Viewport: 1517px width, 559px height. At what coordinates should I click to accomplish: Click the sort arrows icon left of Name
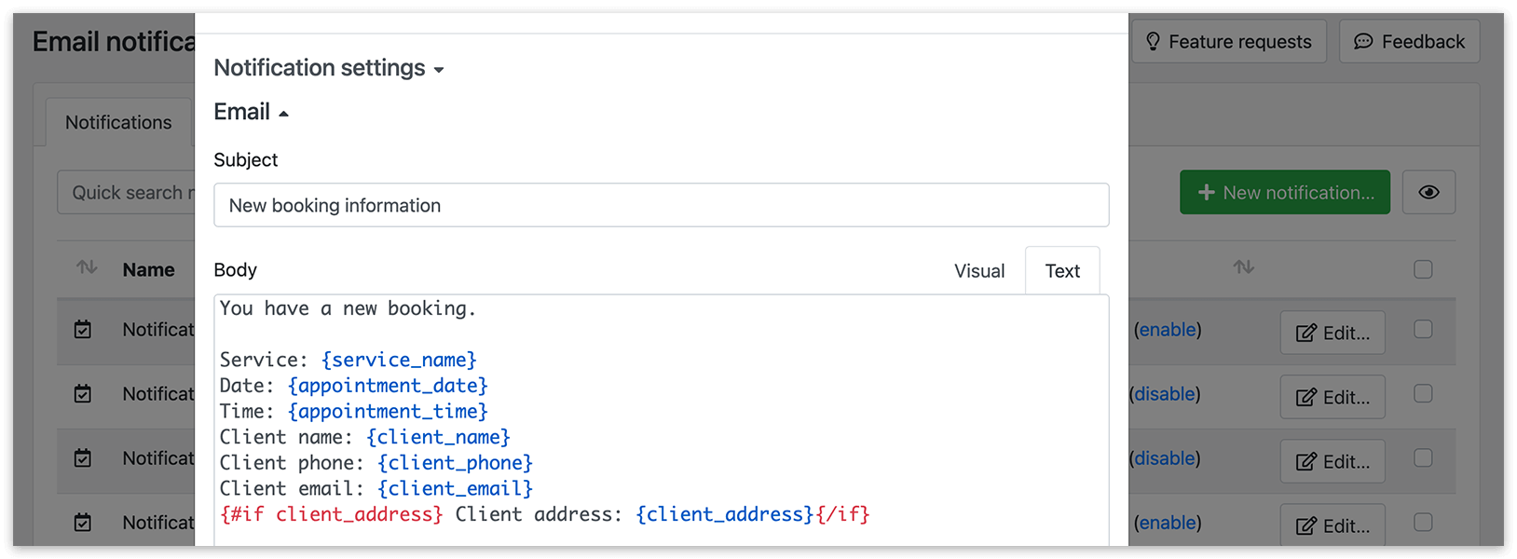coord(87,268)
